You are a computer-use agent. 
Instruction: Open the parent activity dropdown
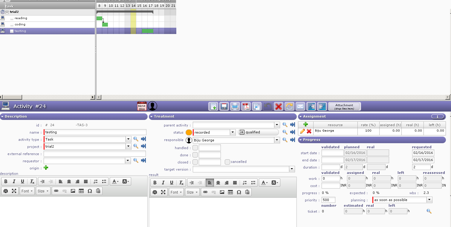pos(277,125)
